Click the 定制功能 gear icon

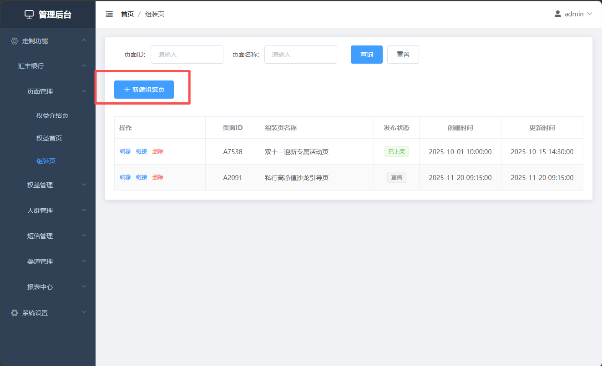point(15,41)
